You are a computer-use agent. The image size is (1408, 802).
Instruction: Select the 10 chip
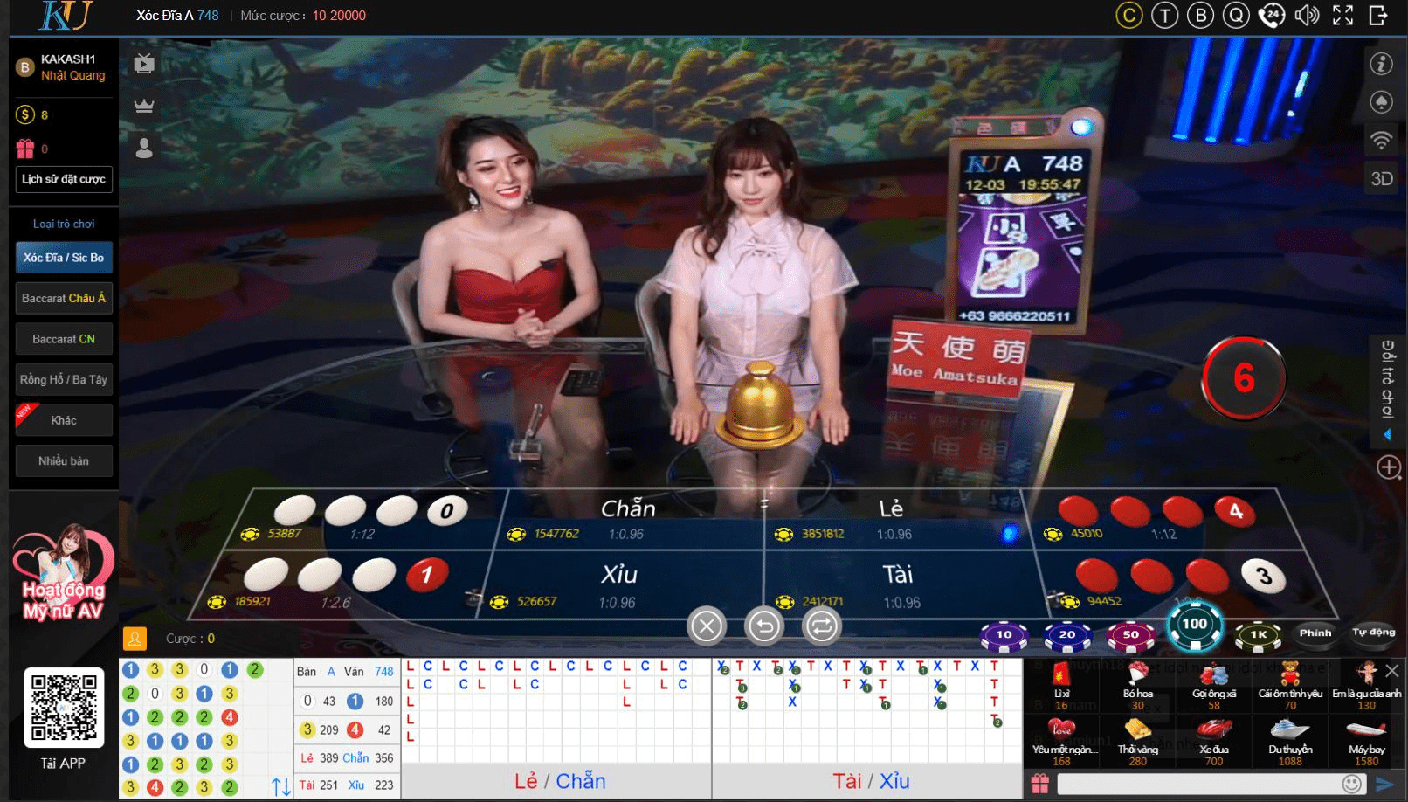(1004, 635)
